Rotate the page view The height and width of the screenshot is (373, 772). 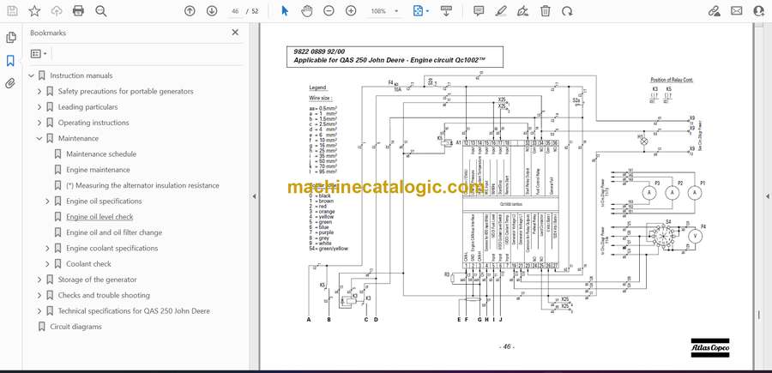click(567, 11)
